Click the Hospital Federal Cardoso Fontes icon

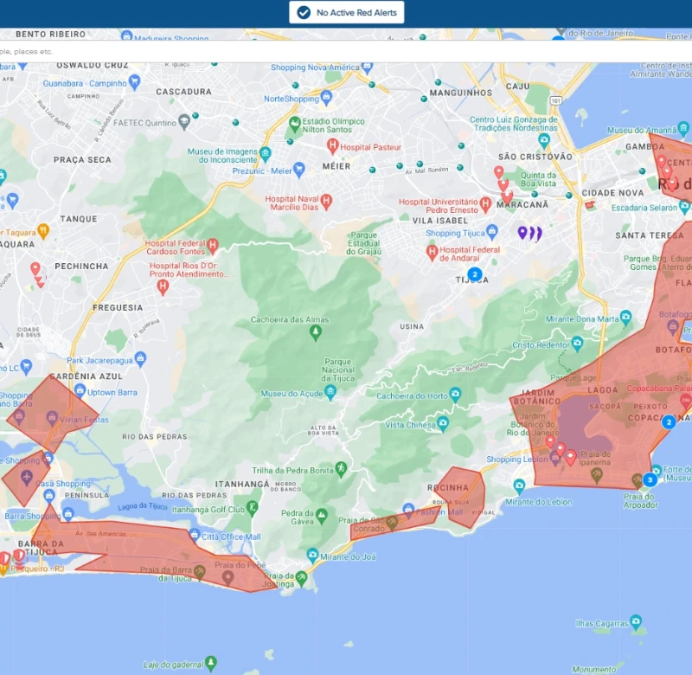click(x=213, y=245)
